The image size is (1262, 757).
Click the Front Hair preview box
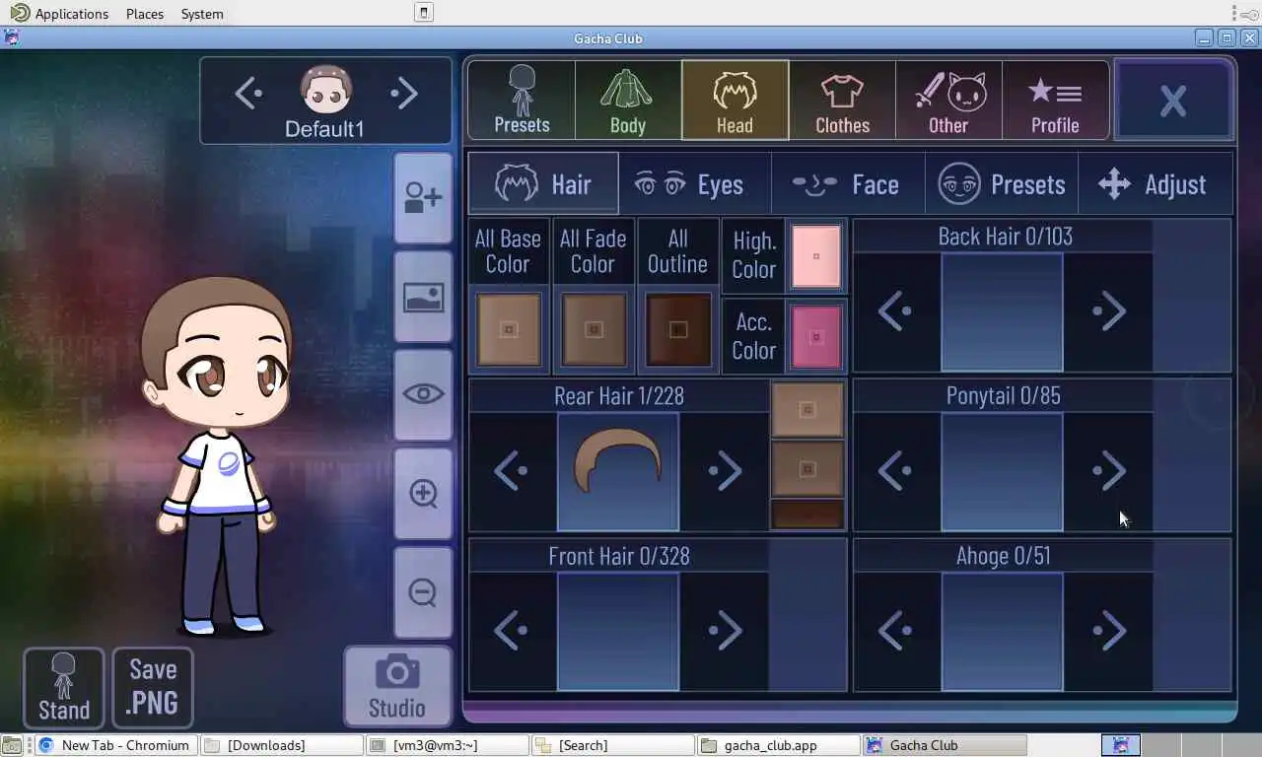click(618, 631)
